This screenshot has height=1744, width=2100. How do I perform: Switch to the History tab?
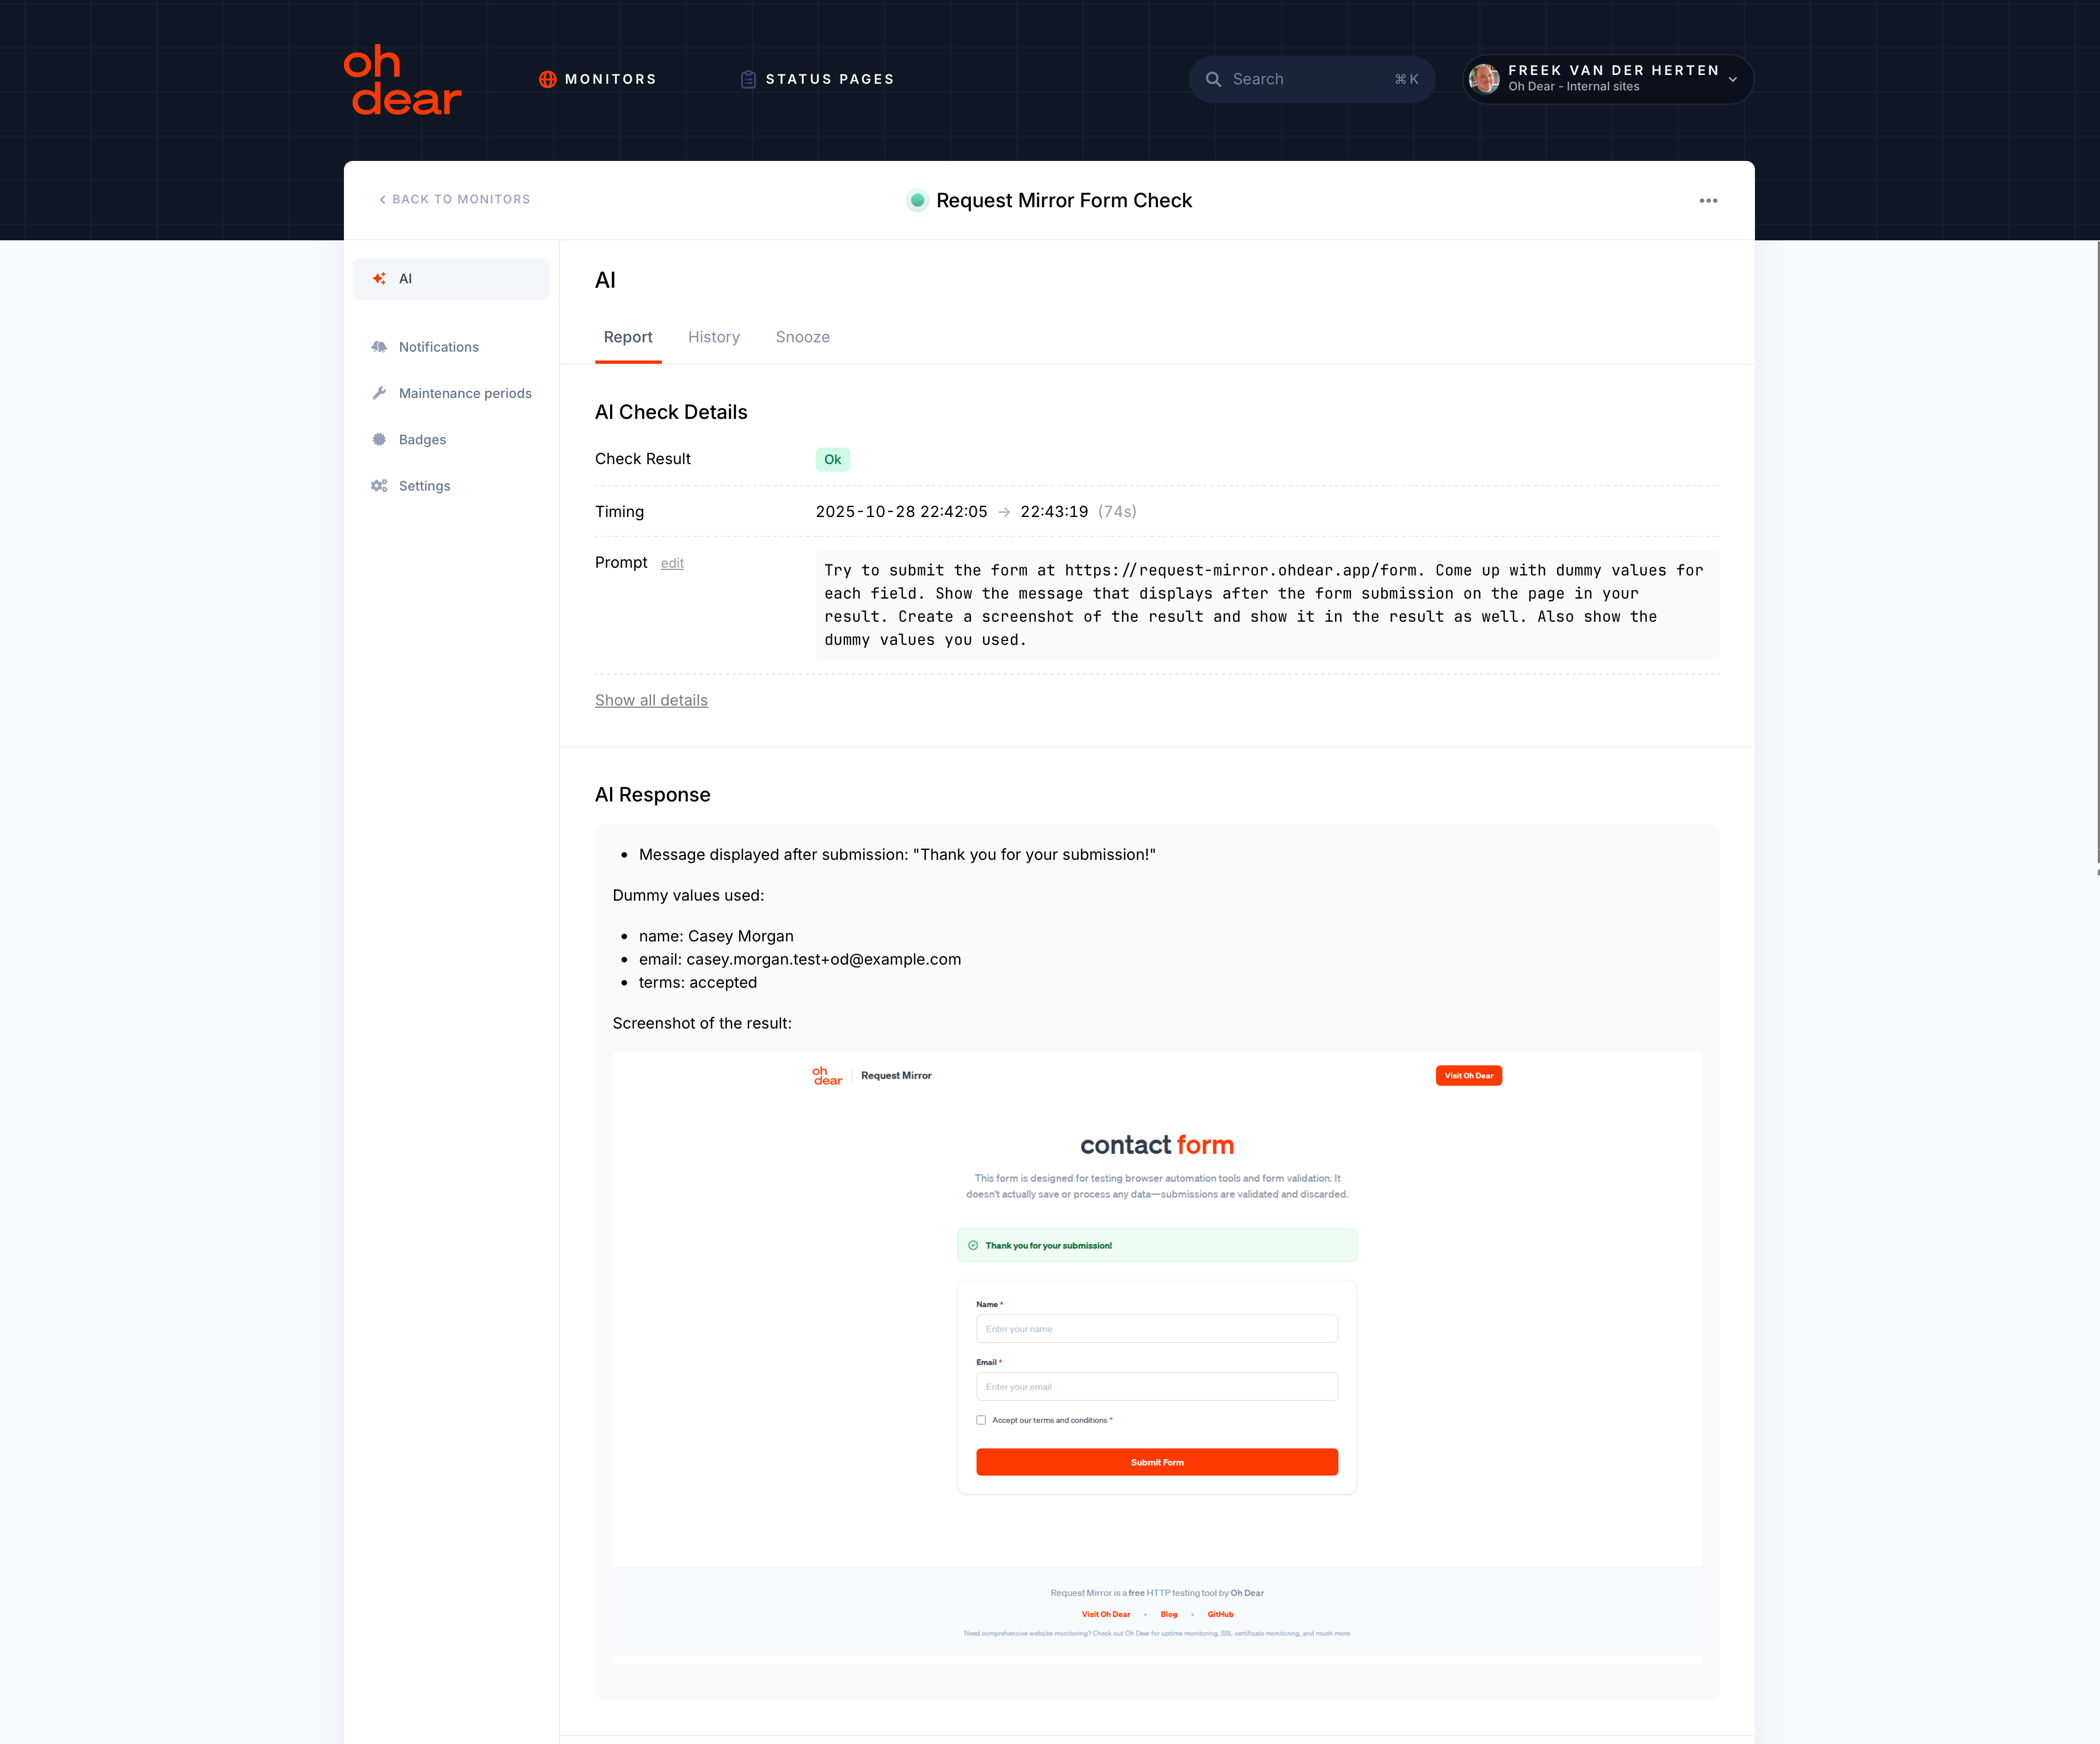point(713,337)
